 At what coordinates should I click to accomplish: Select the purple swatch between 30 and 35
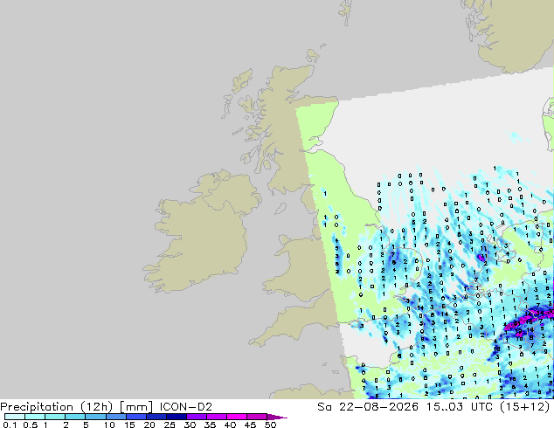[x=196, y=417]
